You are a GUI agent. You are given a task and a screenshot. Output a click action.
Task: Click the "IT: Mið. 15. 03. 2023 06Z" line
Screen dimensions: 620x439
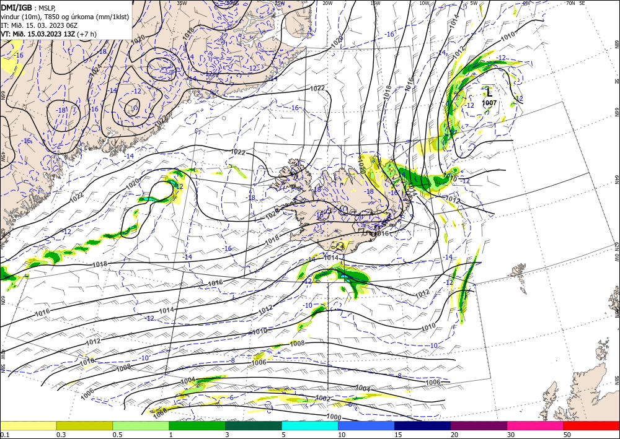point(38,25)
